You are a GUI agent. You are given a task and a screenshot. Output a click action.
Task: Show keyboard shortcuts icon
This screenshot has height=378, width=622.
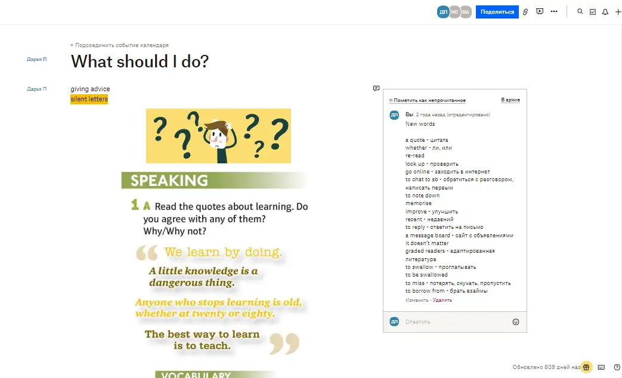coord(601,367)
